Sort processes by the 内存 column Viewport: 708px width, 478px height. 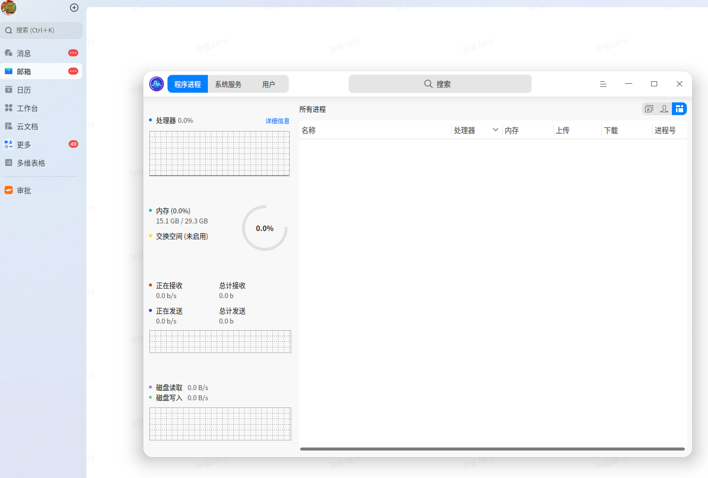pyautogui.click(x=528, y=131)
